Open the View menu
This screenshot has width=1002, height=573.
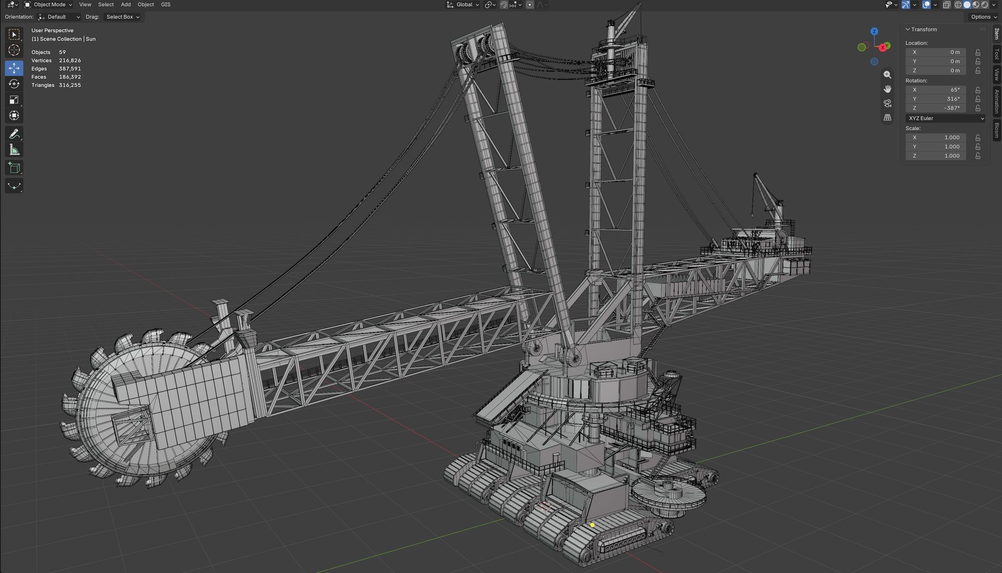(85, 5)
